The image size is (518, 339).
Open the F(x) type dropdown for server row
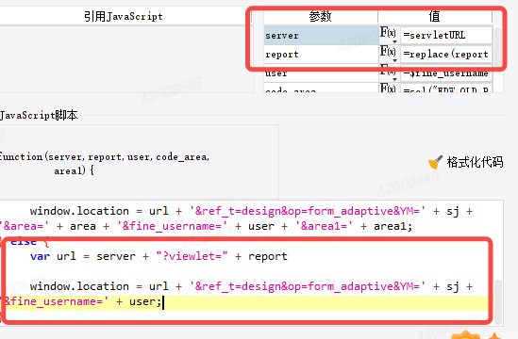click(389, 35)
